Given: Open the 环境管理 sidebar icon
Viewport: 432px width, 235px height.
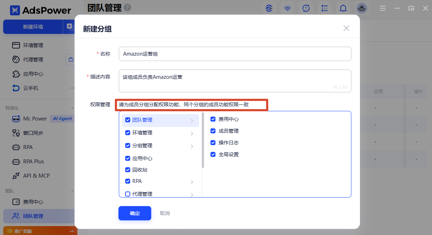Looking at the screenshot, I should click(x=16, y=45).
